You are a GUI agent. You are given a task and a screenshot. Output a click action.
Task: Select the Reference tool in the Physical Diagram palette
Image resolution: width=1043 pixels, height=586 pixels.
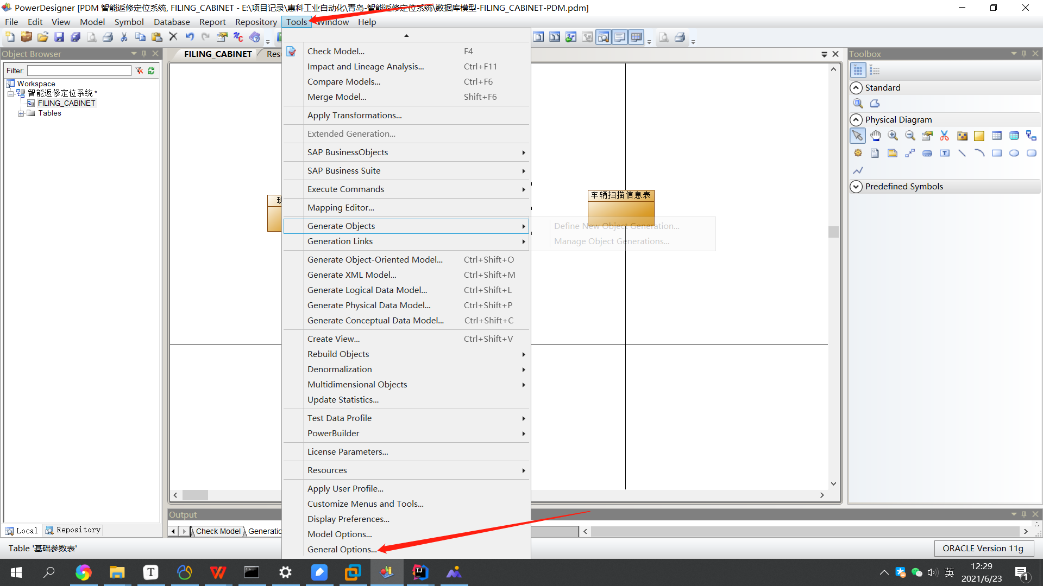click(1032, 136)
